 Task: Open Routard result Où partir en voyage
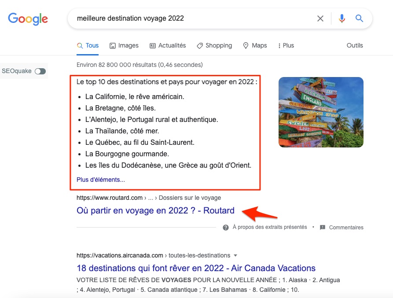155,210
